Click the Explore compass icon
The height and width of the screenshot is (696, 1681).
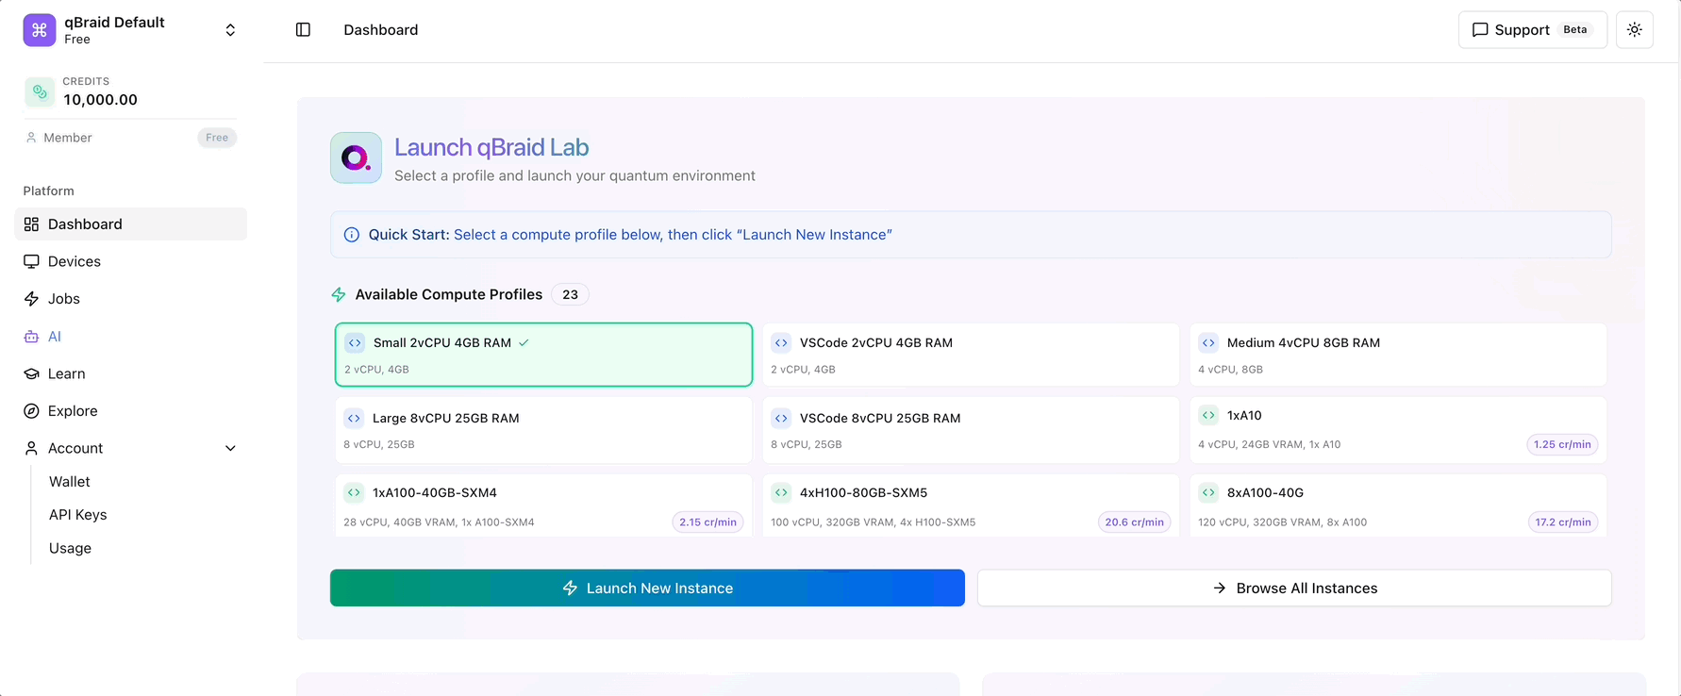31,411
